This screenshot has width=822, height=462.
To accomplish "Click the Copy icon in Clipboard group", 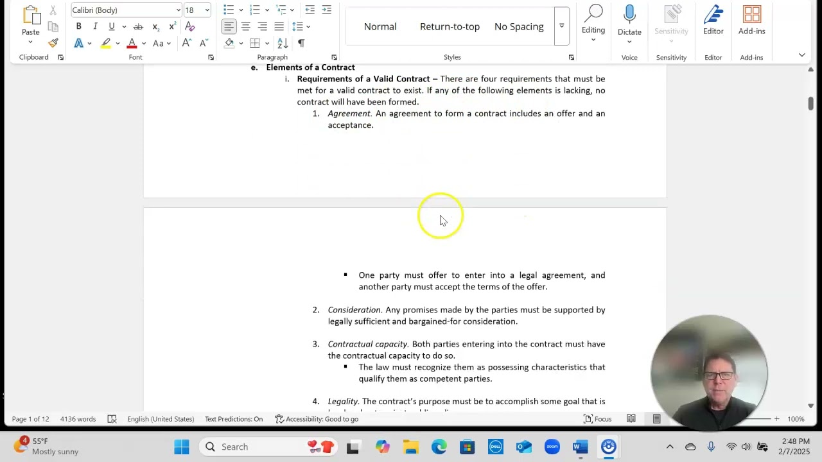I will [x=53, y=27].
